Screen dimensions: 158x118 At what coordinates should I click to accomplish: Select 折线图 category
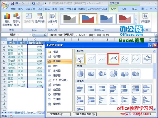tap(60, 61)
